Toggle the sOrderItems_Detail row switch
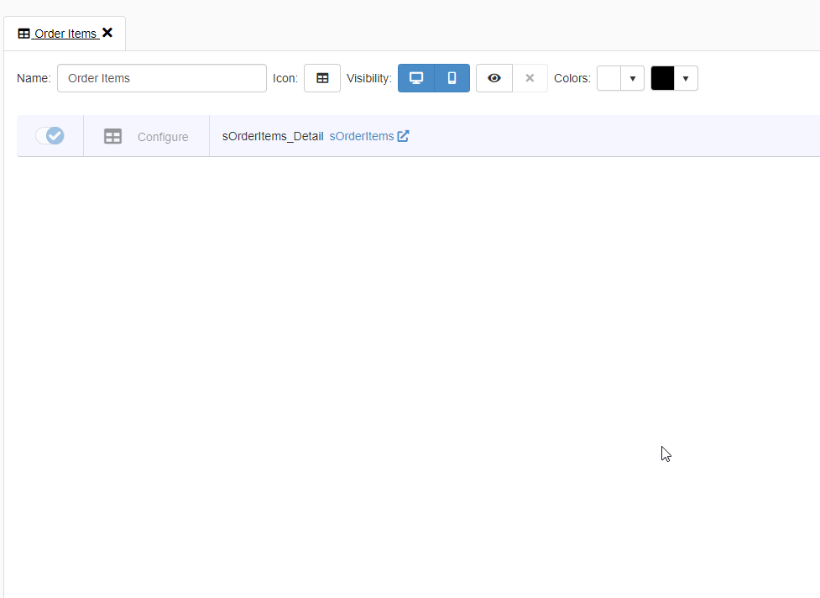The width and height of the screenshot is (820, 598). (x=50, y=136)
